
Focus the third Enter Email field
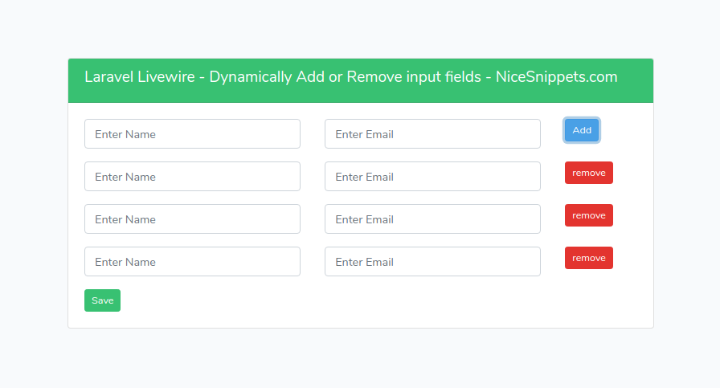click(432, 219)
